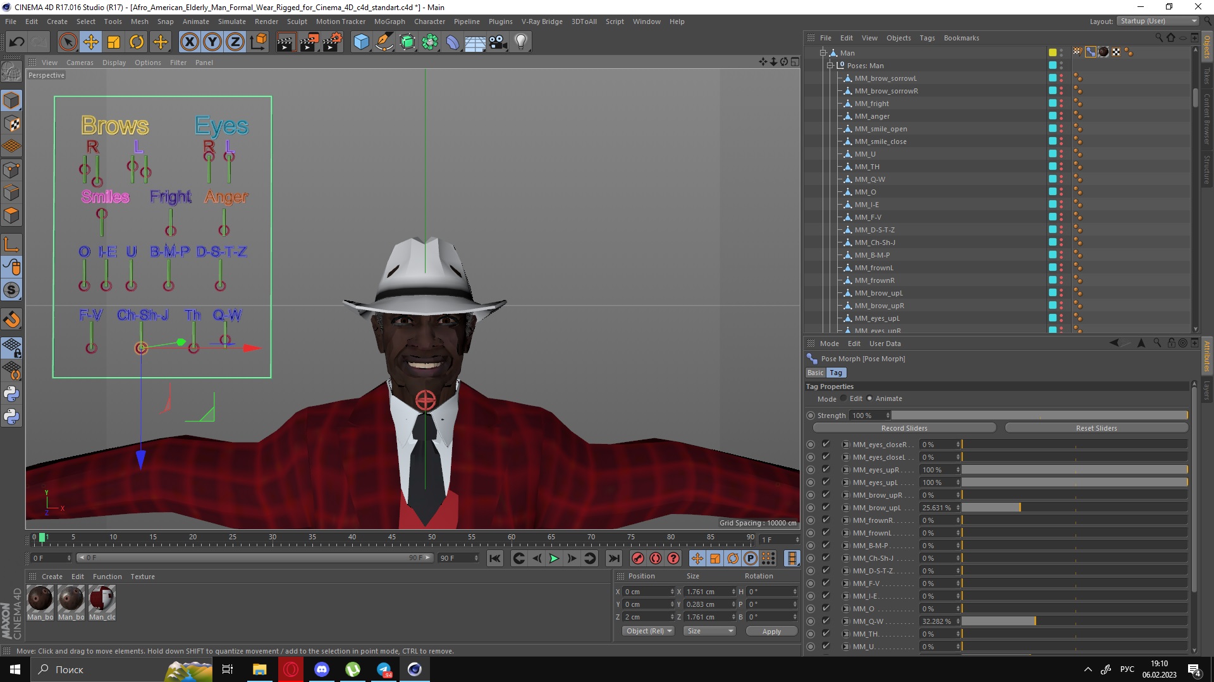Select the Scale tool in top toolbar

coord(114,42)
